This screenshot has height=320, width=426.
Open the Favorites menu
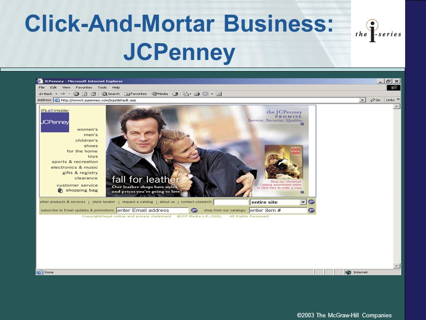click(x=84, y=88)
